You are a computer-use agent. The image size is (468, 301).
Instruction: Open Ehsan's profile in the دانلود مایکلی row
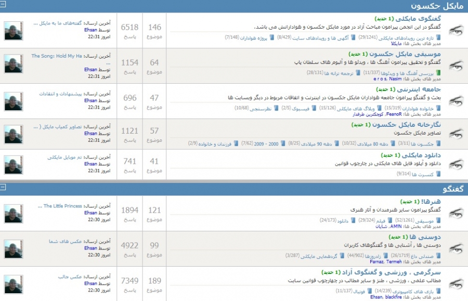click(90, 164)
